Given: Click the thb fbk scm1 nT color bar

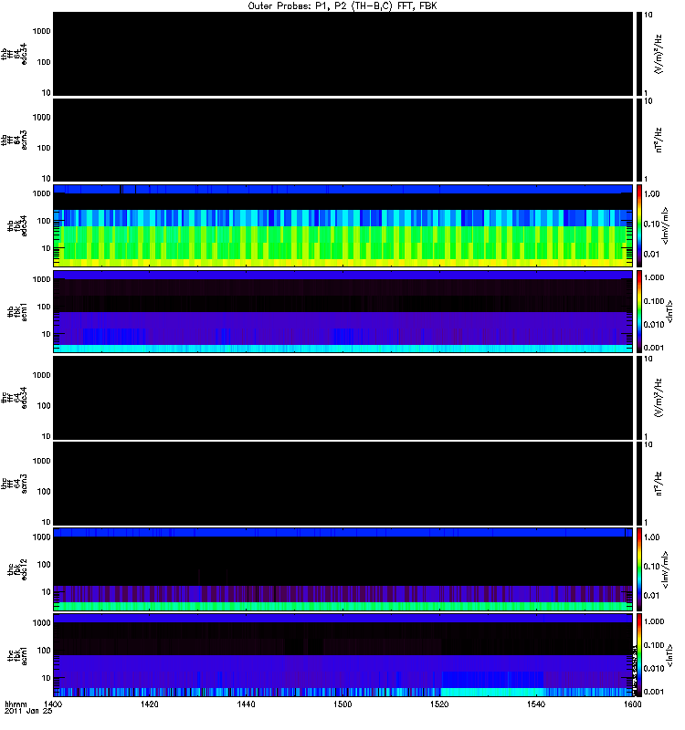Looking at the screenshot, I should [x=639, y=311].
